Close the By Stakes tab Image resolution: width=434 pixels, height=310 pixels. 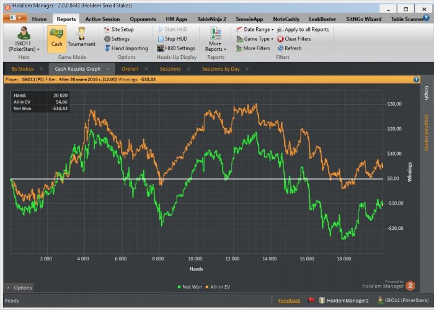pos(42,68)
